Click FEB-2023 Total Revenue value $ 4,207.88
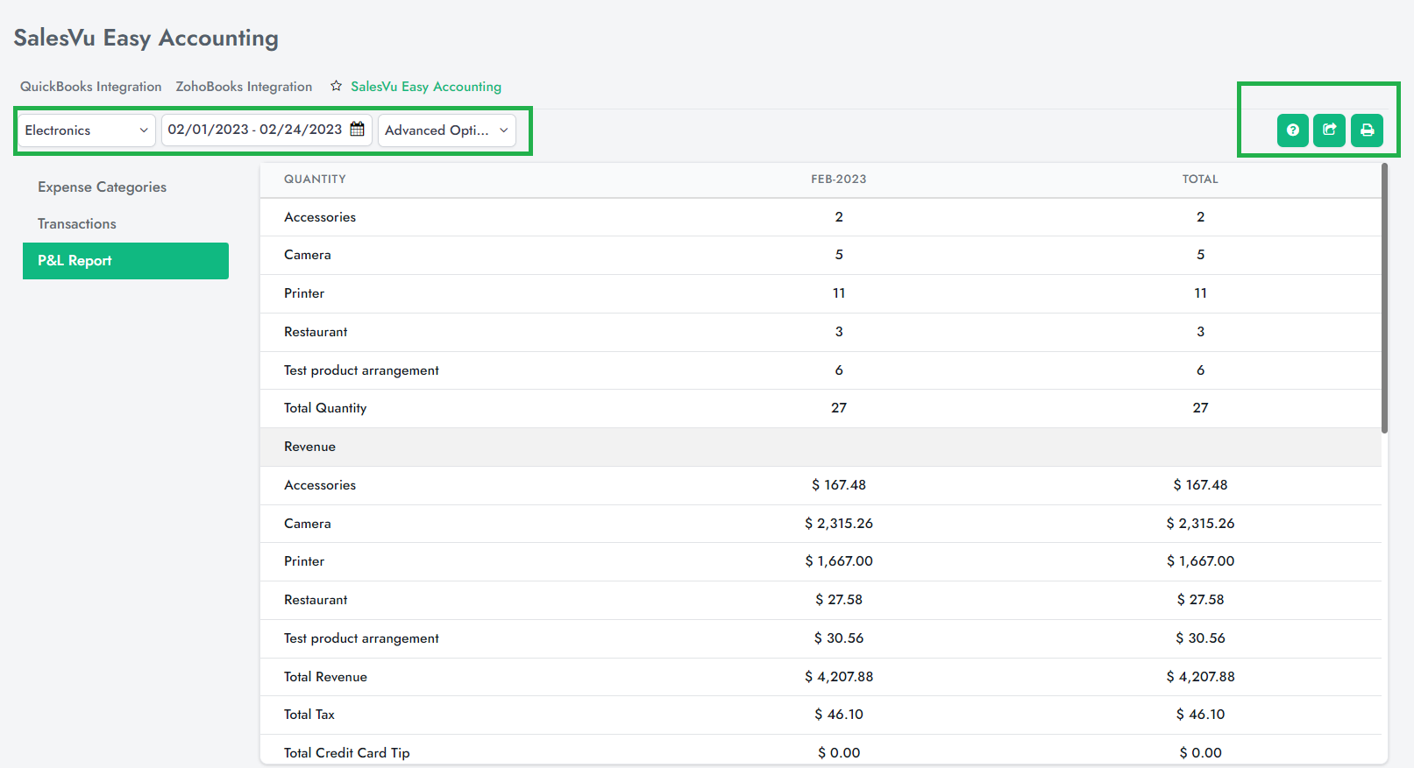The height and width of the screenshot is (768, 1414). pos(839,677)
